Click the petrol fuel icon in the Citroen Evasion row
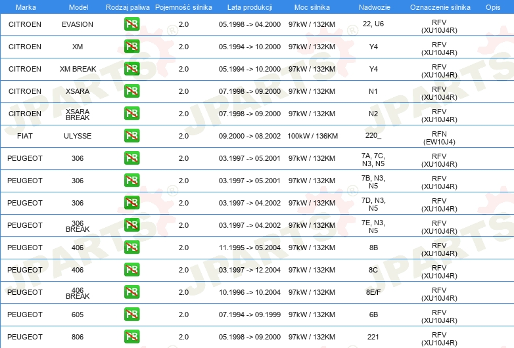 tap(131, 24)
